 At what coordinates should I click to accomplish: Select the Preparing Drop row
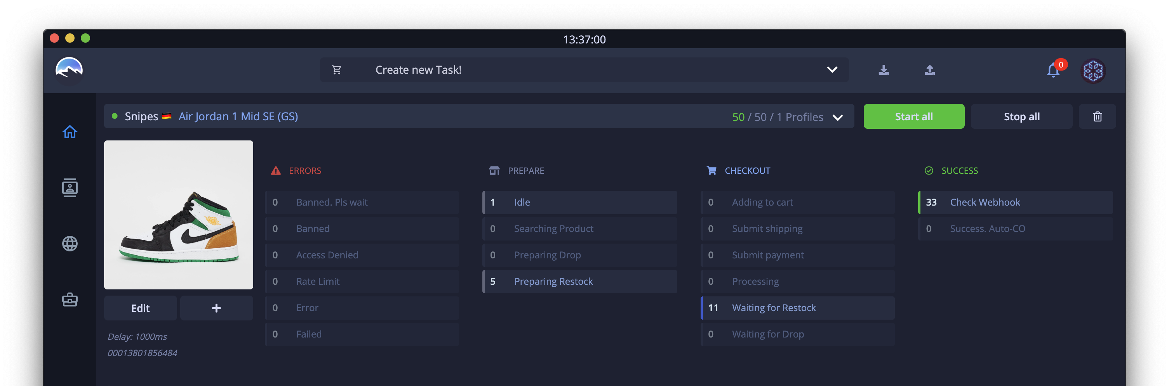pos(579,255)
